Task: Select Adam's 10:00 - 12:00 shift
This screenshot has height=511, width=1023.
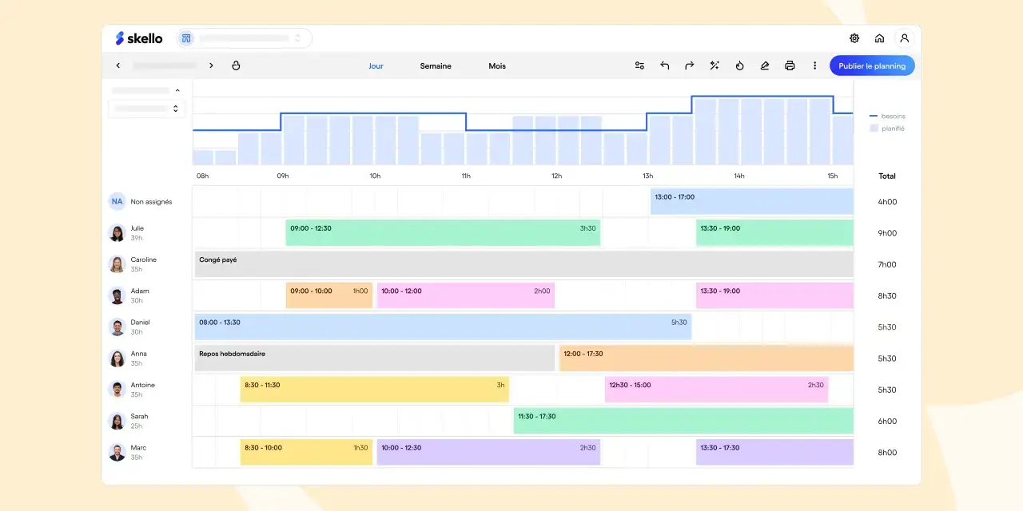Action: point(466,295)
